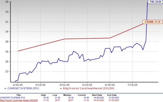The height and width of the screenshot is (102, 163).
Task: Click the 31 y-axis label
Action: (7, 22)
